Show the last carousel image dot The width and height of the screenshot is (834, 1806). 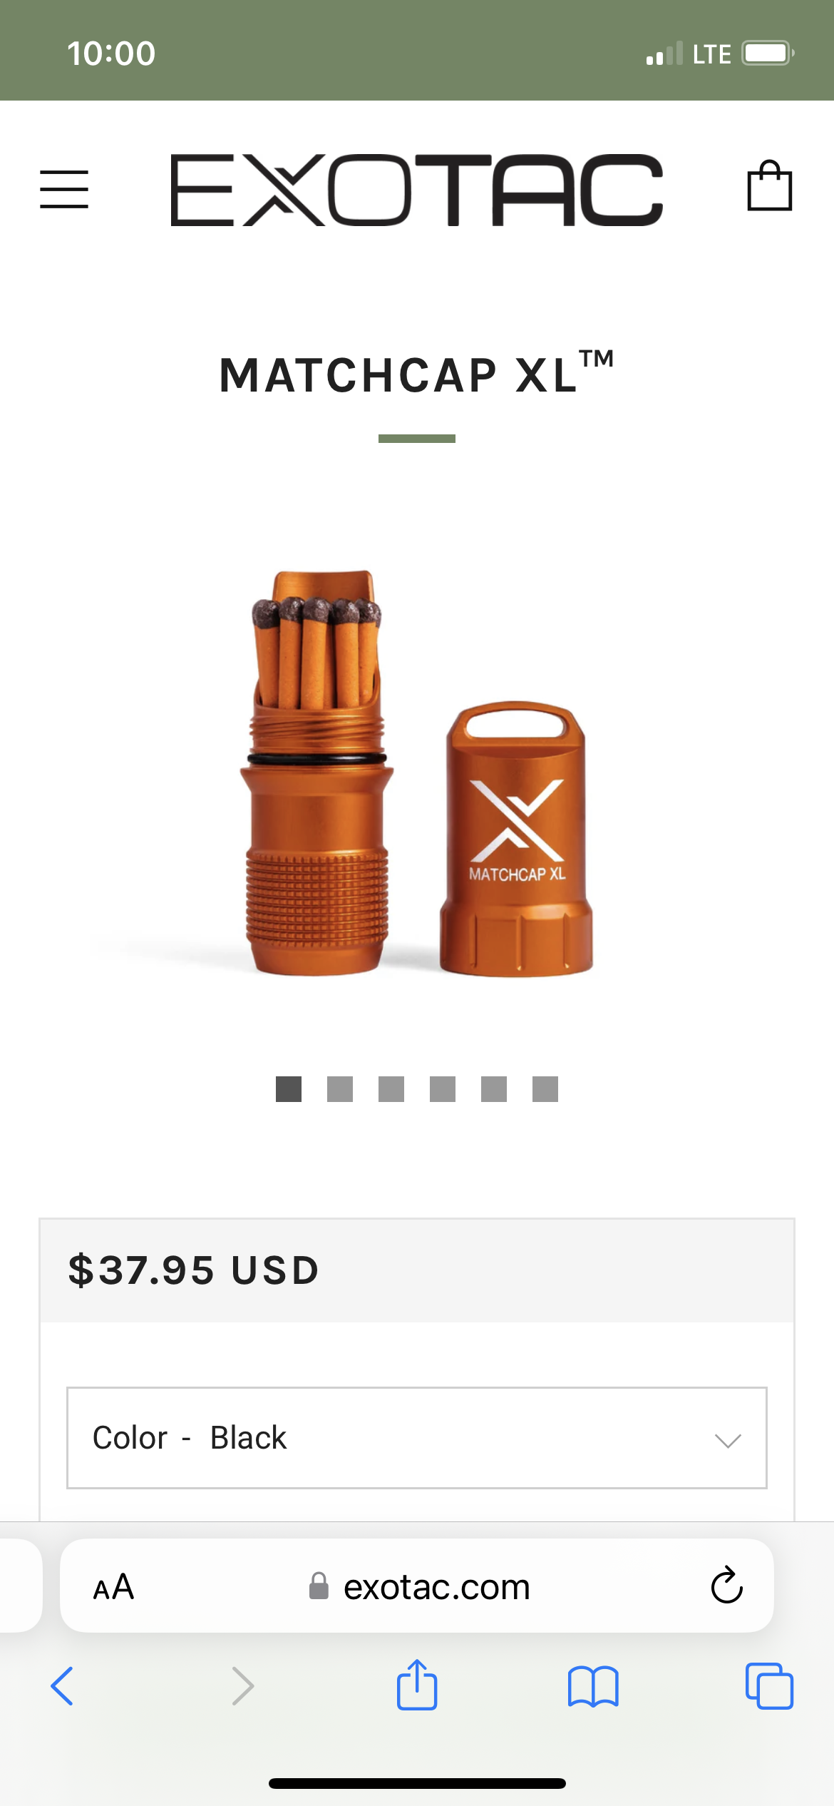point(545,1089)
